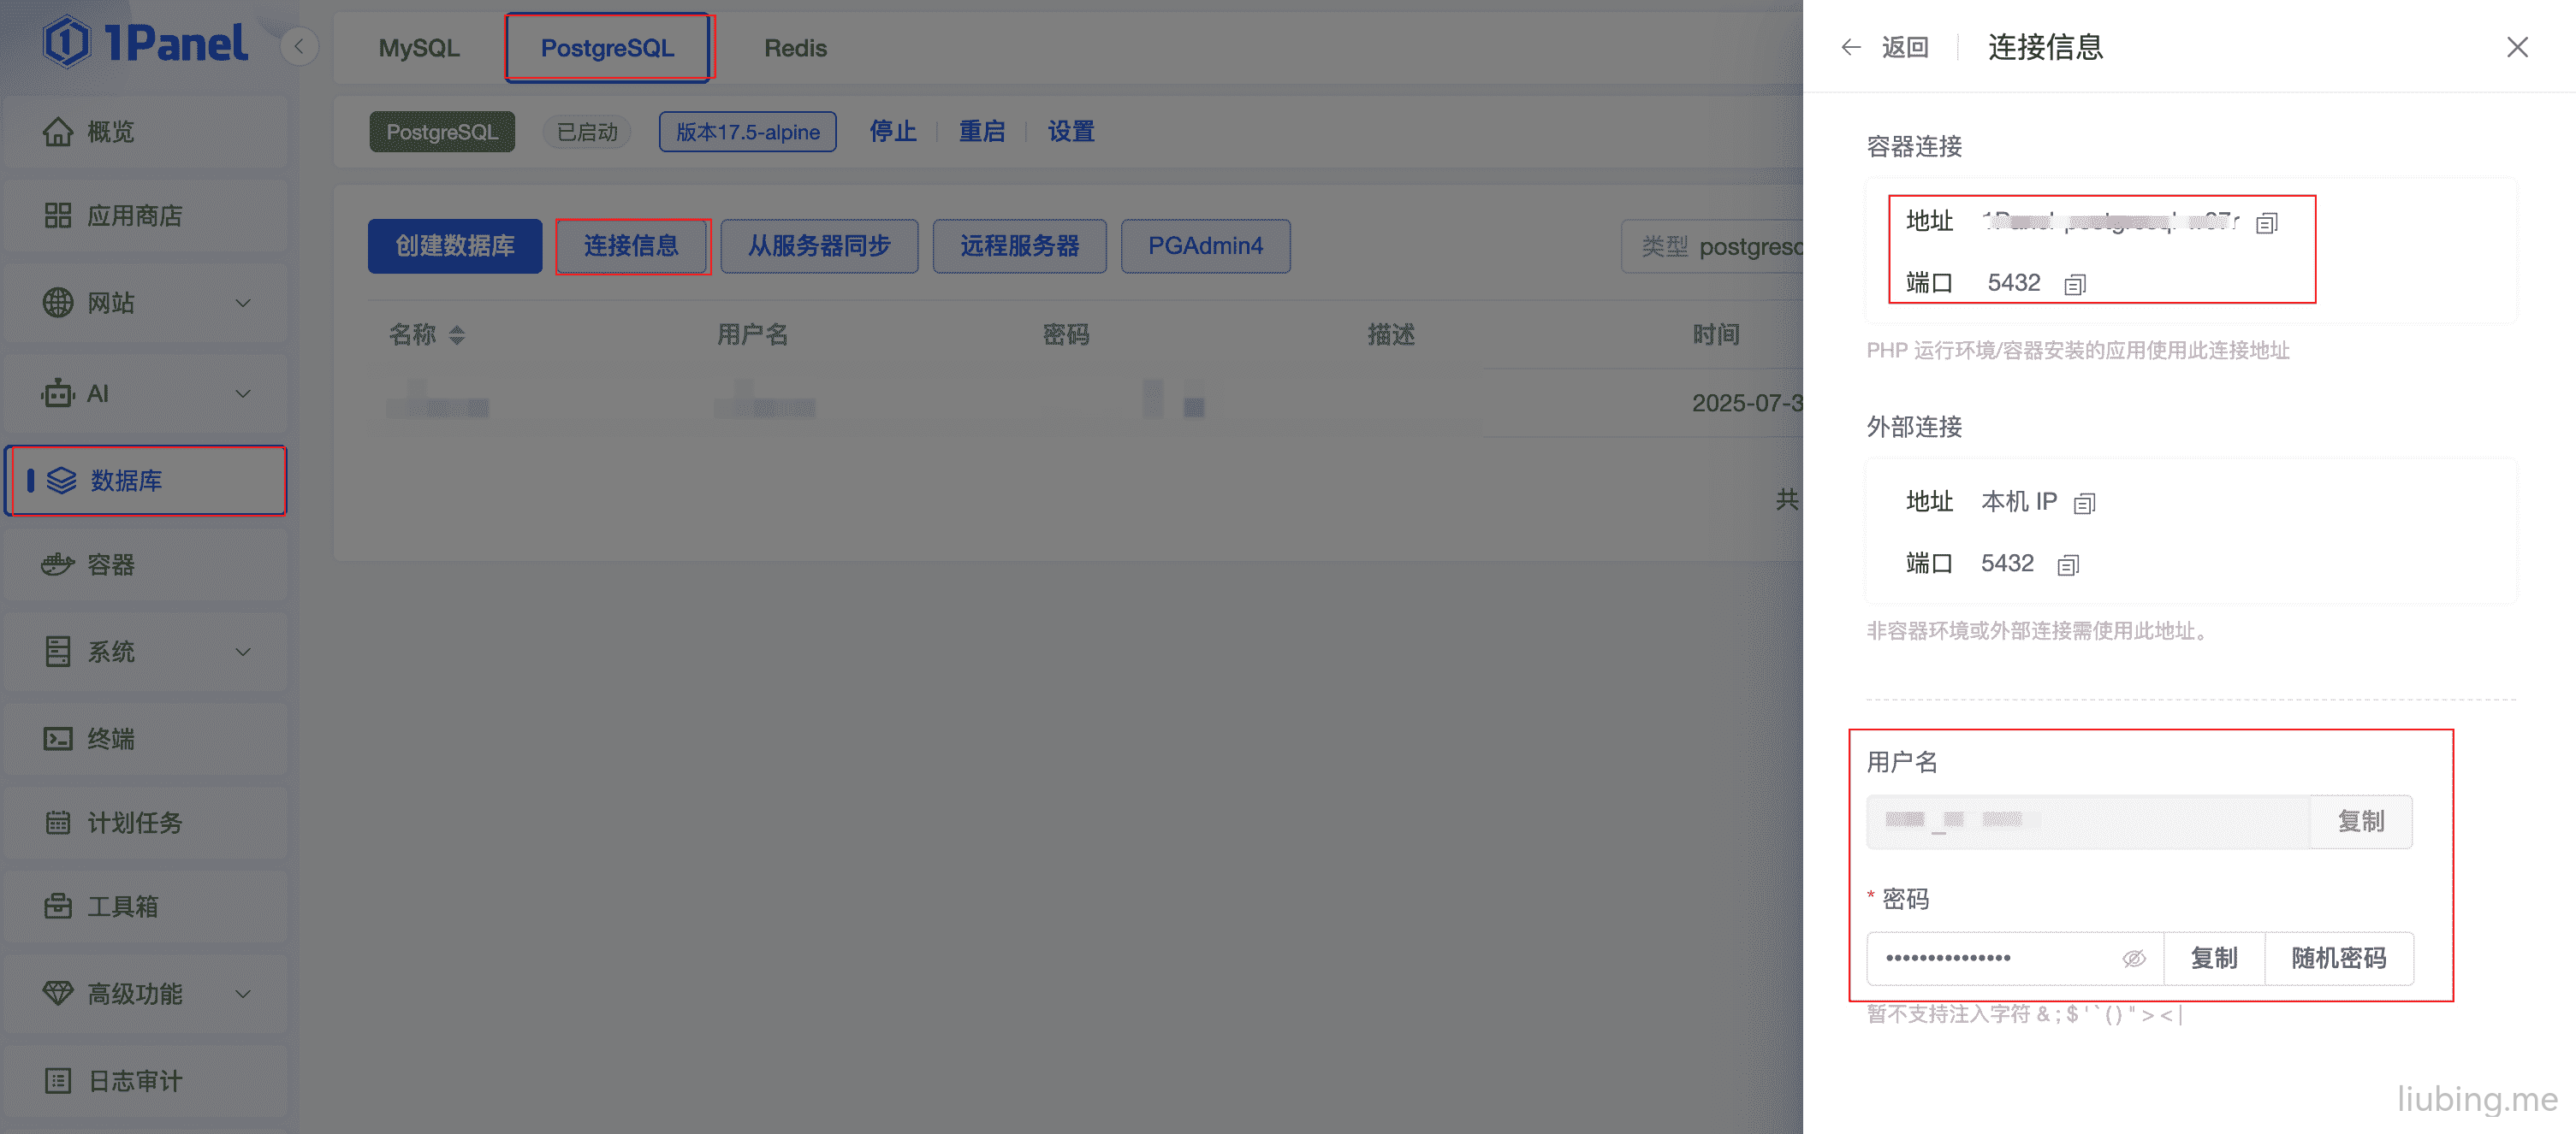This screenshot has height=1134, width=2576.
Task: Sort the table by 名称 column
Action: pyautogui.click(x=456, y=334)
